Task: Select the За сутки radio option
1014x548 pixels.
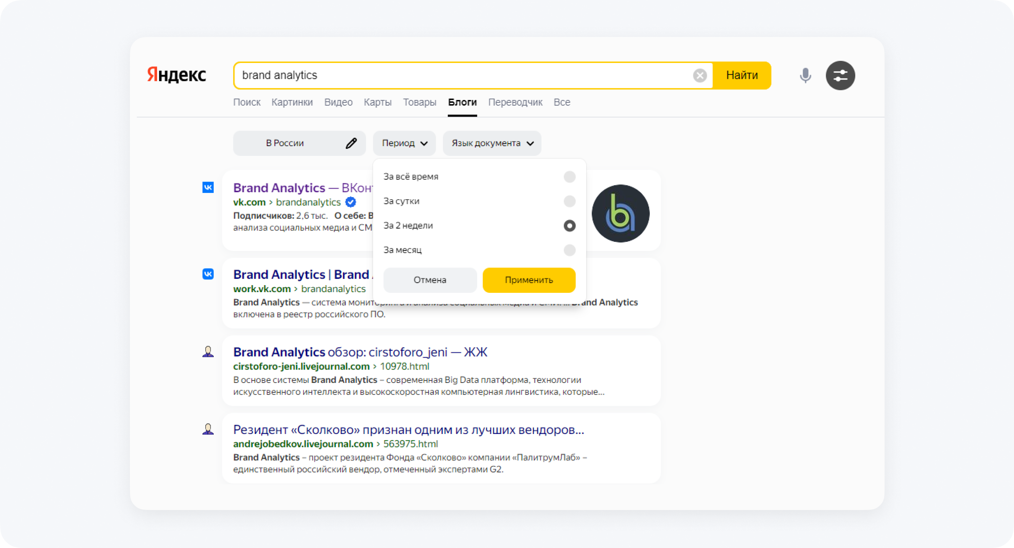Action: coord(569,201)
